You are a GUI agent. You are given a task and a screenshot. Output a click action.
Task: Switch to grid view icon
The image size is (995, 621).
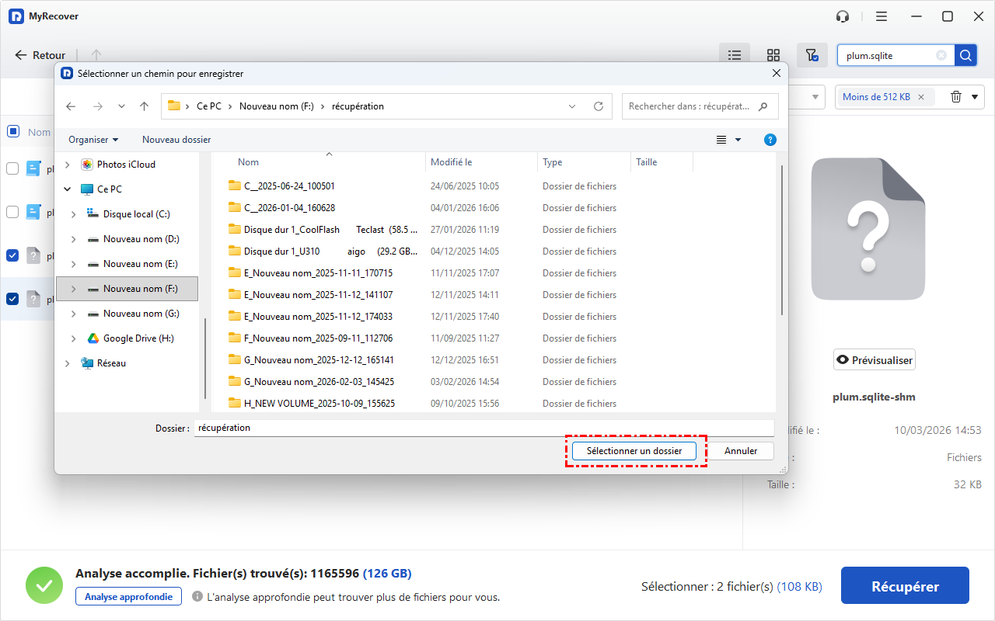tap(773, 55)
